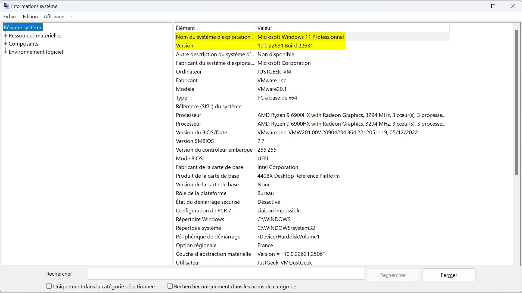Check Uniquement dans la catégorie sélectionnée
The width and height of the screenshot is (522, 293).
coord(49,286)
